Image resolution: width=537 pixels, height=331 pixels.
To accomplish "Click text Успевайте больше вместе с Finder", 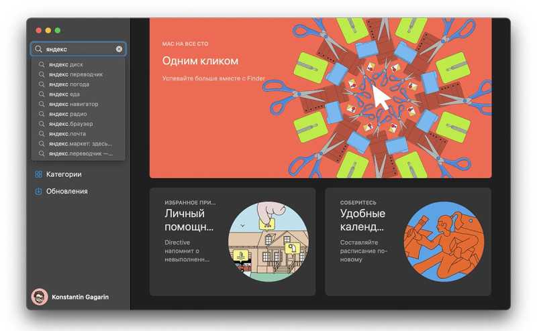I will click(213, 78).
